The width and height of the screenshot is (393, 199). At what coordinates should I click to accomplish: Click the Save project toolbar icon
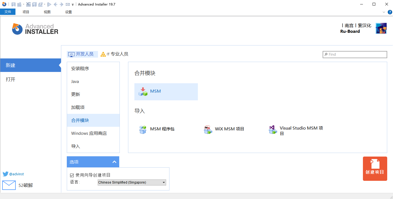coord(14,4)
